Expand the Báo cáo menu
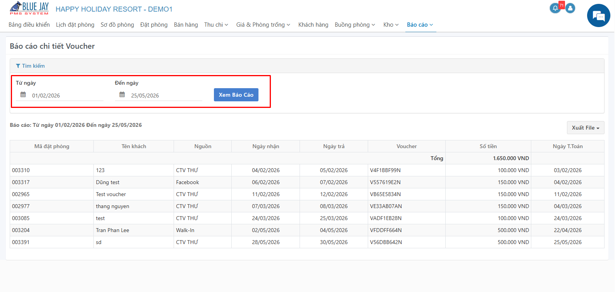Viewport: 615px width, 292px height. tap(420, 25)
